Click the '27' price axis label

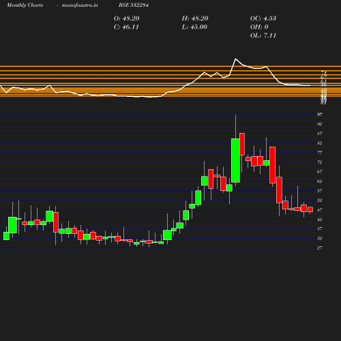pyautogui.click(x=320, y=248)
